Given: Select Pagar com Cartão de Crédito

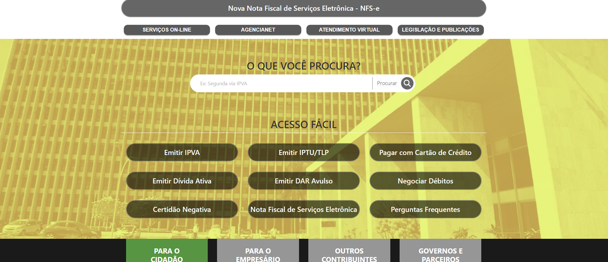Looking at the screenshot, I should (x=425, y=152).
